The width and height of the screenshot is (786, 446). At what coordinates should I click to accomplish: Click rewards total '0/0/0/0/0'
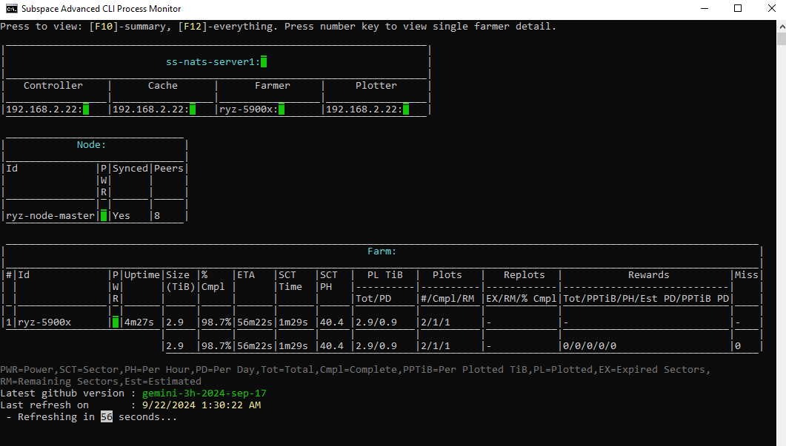(x=590, y=346)
